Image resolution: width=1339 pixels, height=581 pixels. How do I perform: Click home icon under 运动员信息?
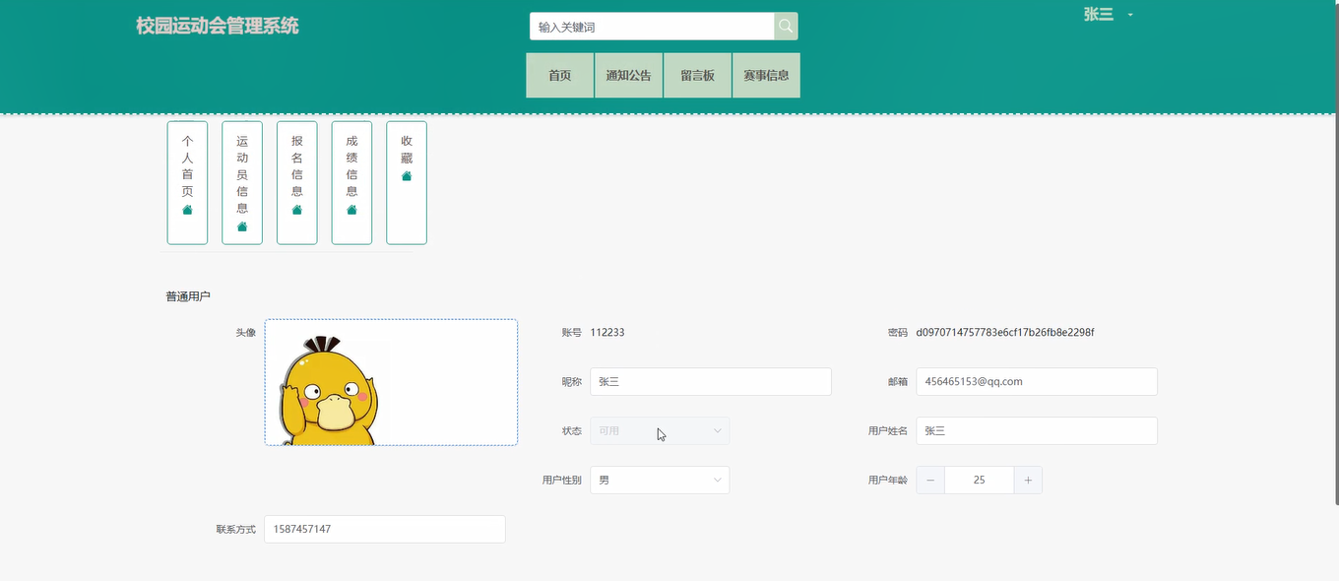pyautogui.click(x=242, y=226)
